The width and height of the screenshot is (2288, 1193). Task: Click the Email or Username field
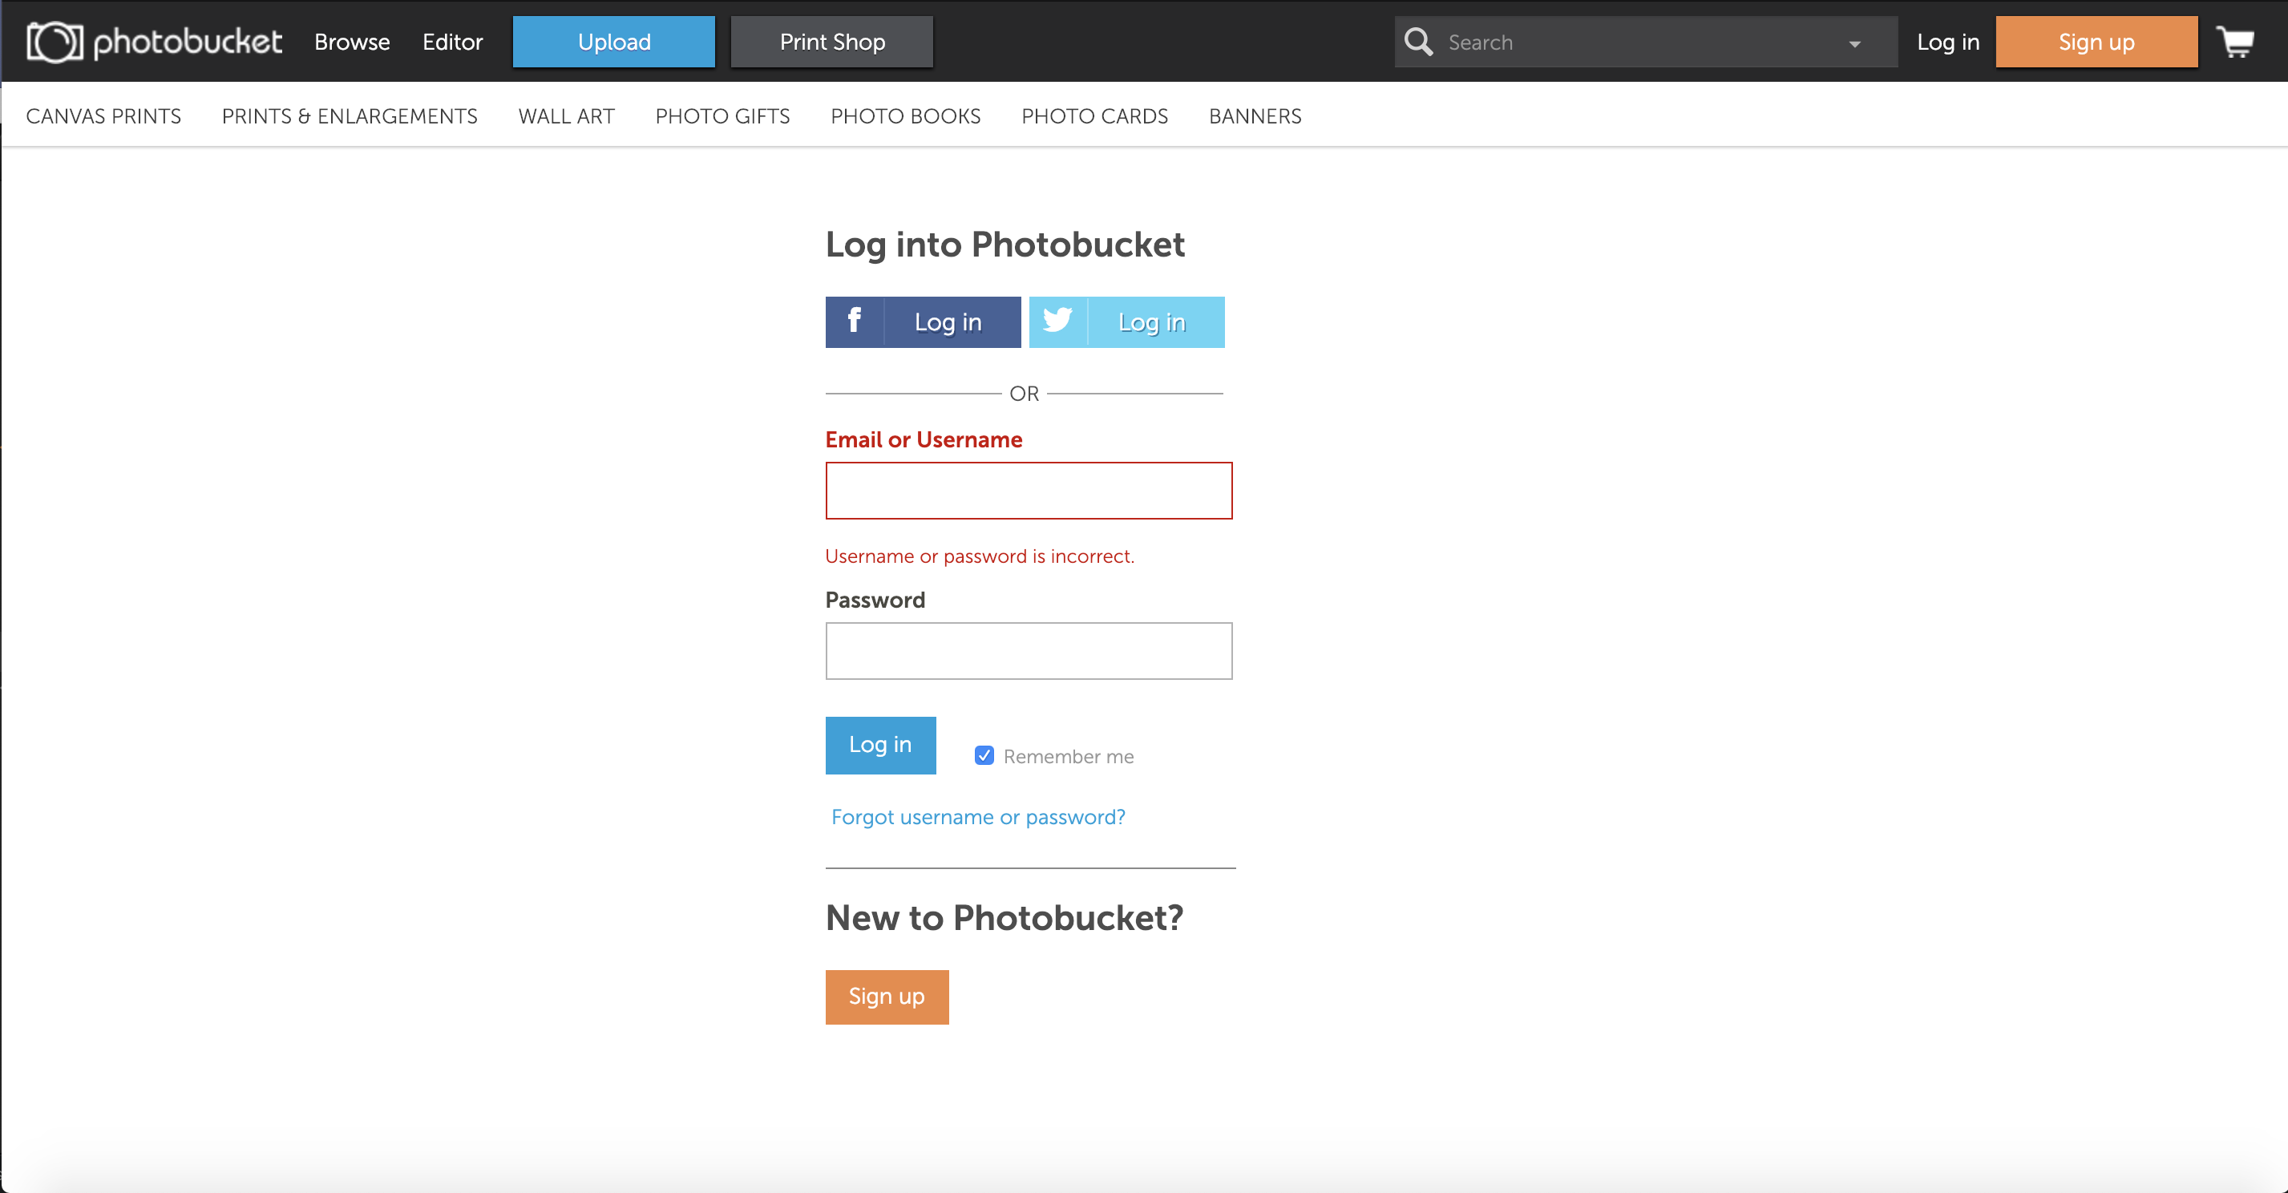click(x=1029, y=491)
